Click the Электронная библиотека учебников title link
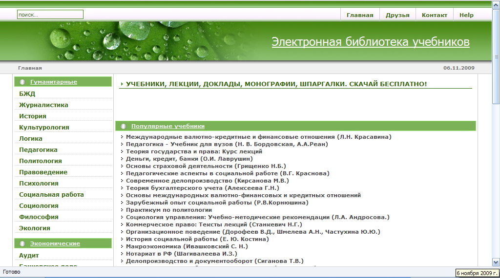This screenshot has width=500, height=278. click(x=371, y=42)
